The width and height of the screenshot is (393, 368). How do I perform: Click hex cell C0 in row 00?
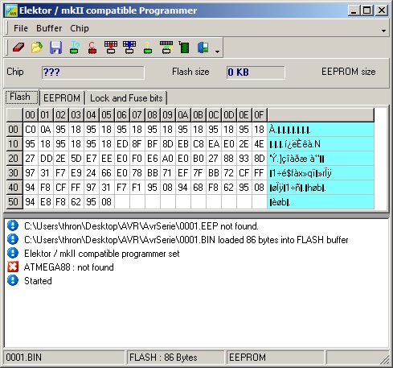[x=31, y=130]
